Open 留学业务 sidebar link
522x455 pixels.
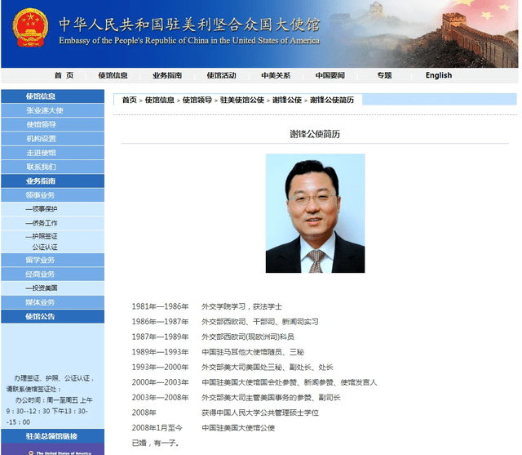tap(52, 260)
